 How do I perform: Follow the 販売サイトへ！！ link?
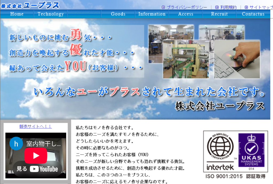point(35,126)
